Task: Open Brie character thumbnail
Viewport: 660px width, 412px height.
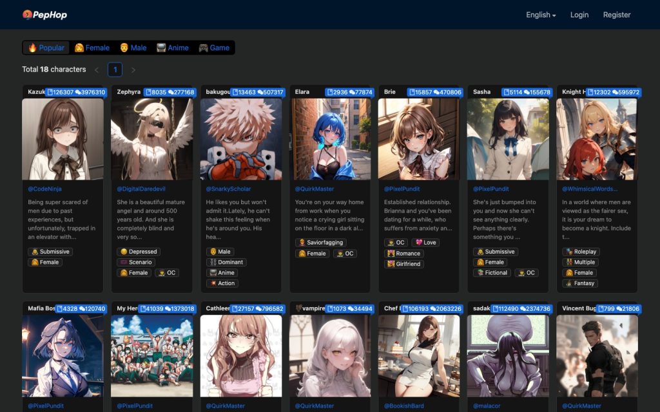Action: (x=419, y=139)
